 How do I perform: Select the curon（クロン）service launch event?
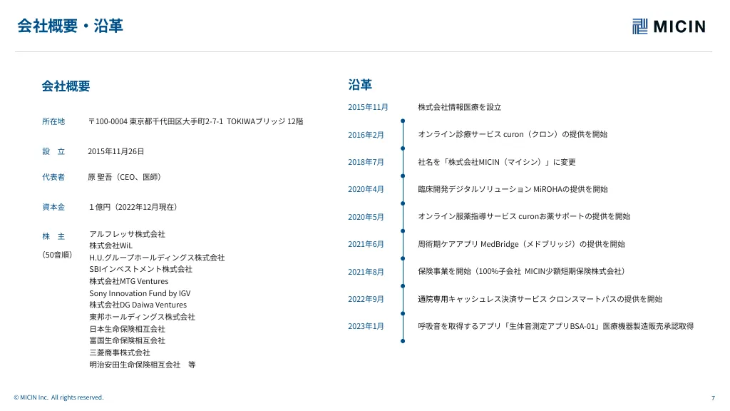click(x=513, y=134)
